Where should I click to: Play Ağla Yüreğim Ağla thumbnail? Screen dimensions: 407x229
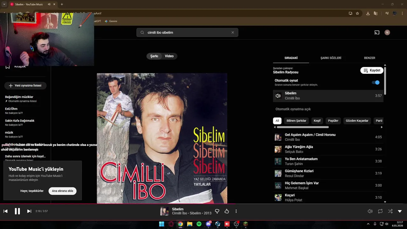click(278, 149)
